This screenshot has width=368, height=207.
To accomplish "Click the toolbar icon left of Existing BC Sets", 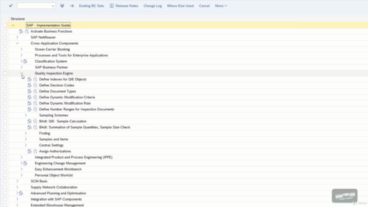I will [71, 6].
